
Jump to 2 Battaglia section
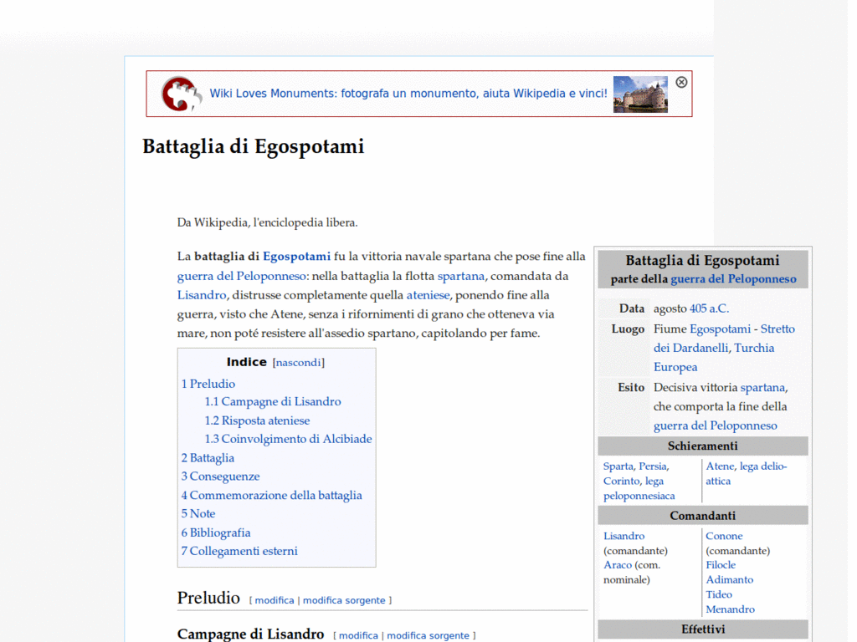pos(208,458)
